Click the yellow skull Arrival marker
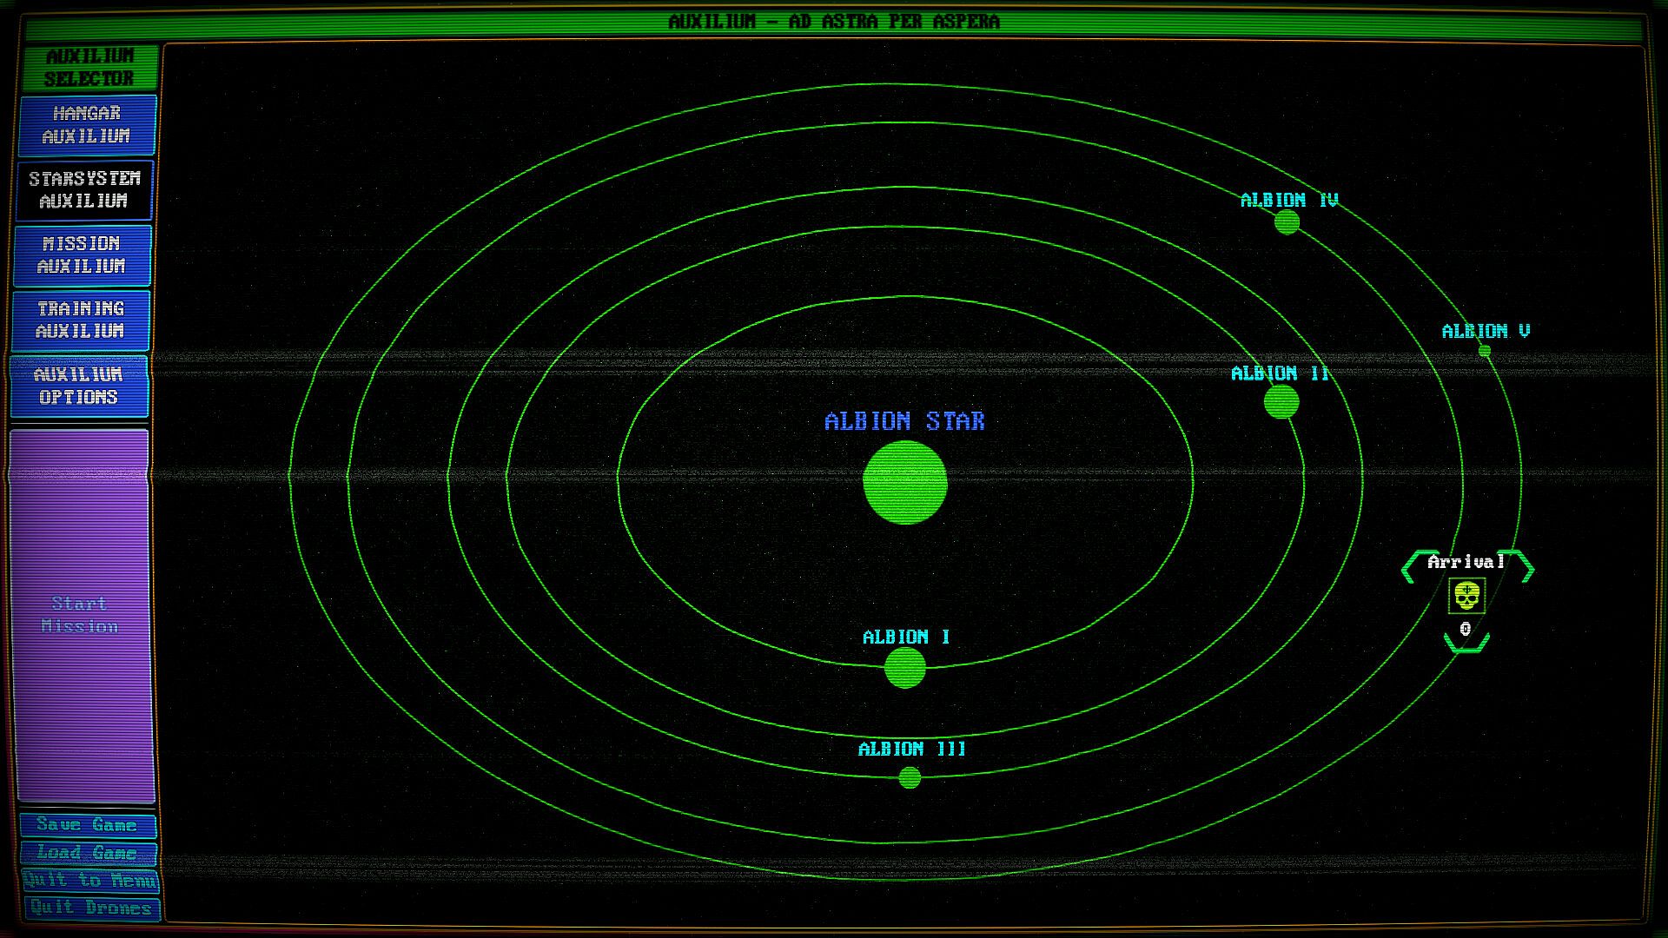 pyautogui.click(x=1466, y=597)
